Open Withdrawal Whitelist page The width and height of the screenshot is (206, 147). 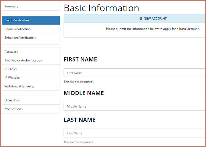coord(31,86)
